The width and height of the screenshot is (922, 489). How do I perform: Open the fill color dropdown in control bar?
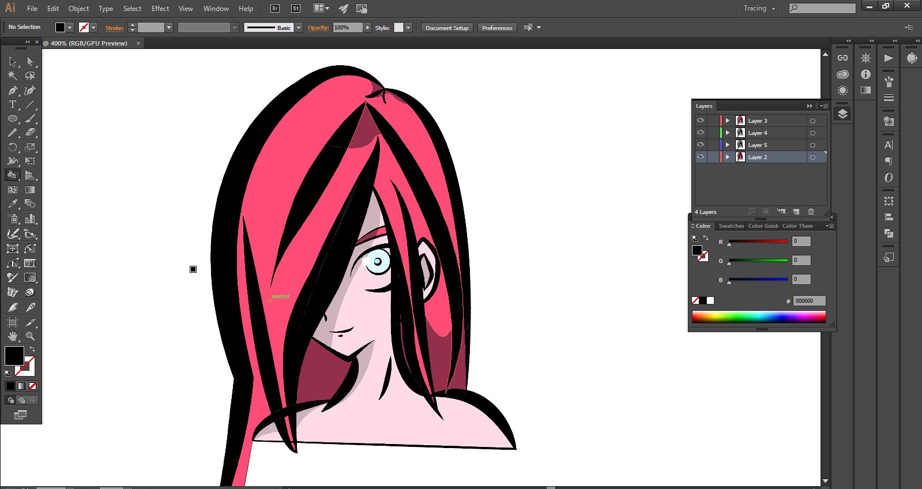(70, 28)
